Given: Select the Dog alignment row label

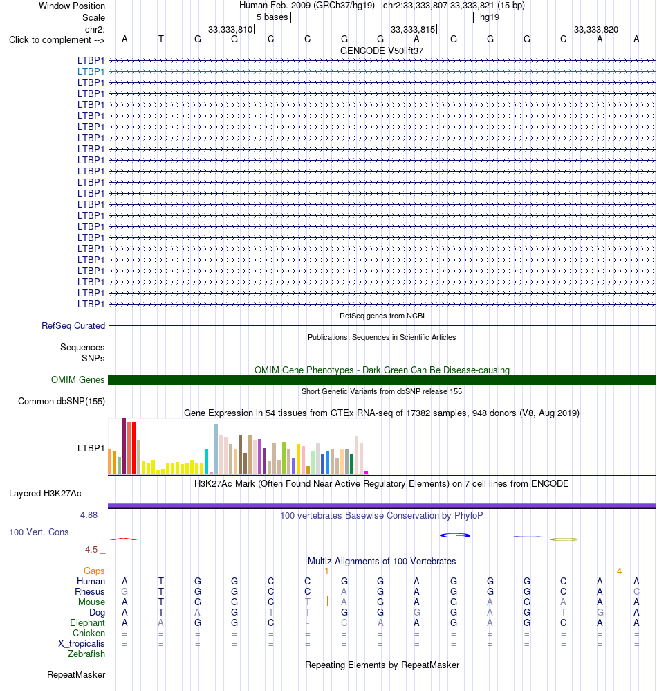Looking at the screenshot, I should pyautogui.click(x=97, y=613).
